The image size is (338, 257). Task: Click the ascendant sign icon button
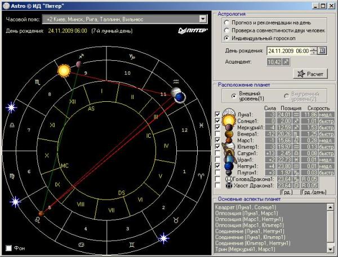click(x=286, y=62)
